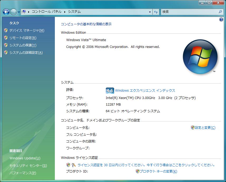
Task: Click 設定と変更(C) link
Action: [x=205, y=128]
